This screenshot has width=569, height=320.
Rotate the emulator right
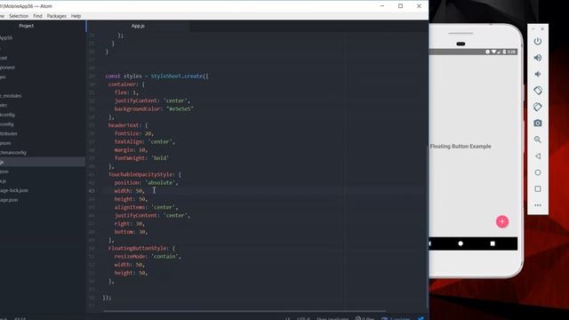[538, 107]
